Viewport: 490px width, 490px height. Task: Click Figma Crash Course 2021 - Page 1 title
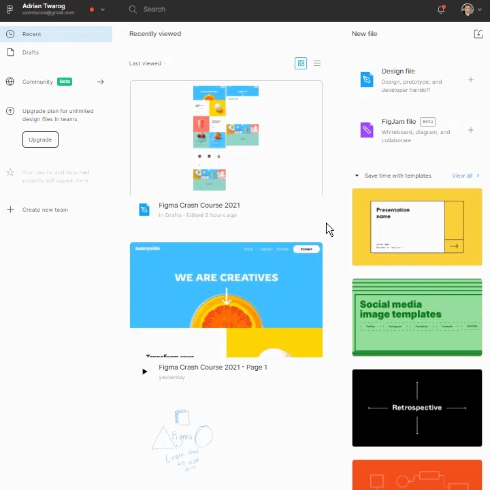pos(213,367)
